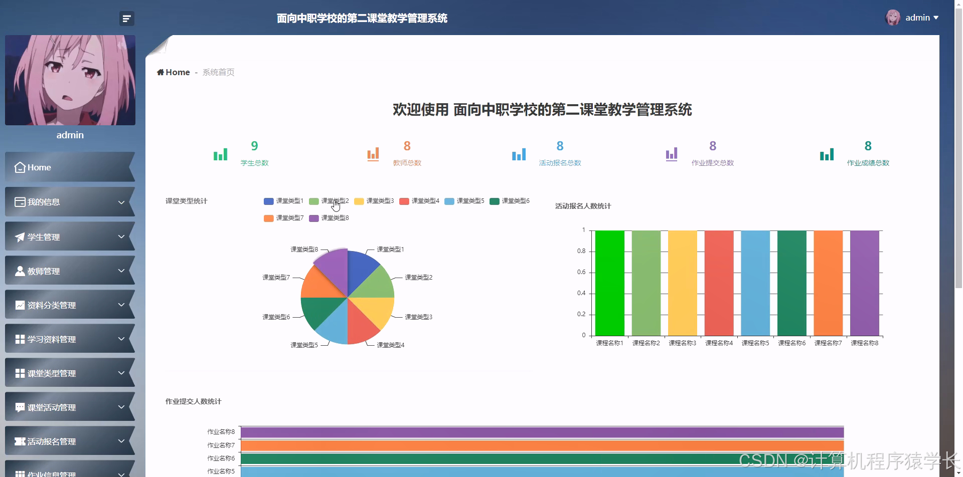The width and height of the screenshot is (963, 477).
Task: Click the 学生管理 paper plane icon
Action: [x=20, y=237]
